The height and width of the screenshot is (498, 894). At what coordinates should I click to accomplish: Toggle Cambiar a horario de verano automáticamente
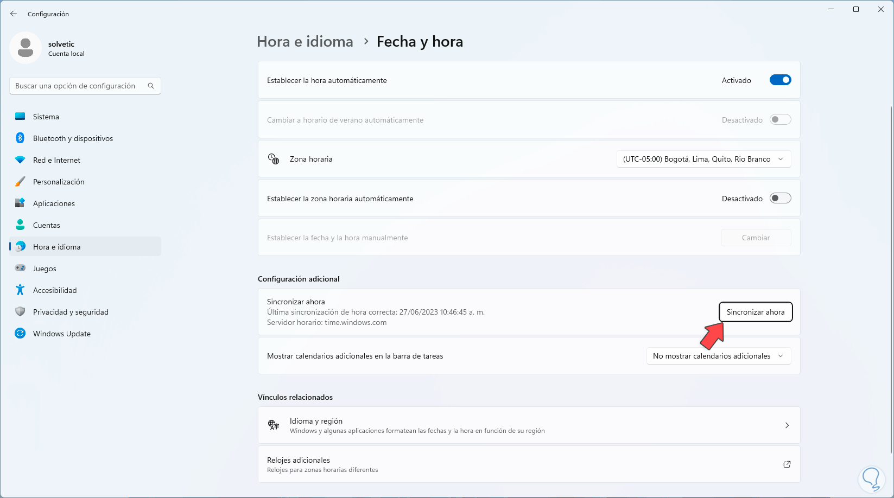coord(780,120)
